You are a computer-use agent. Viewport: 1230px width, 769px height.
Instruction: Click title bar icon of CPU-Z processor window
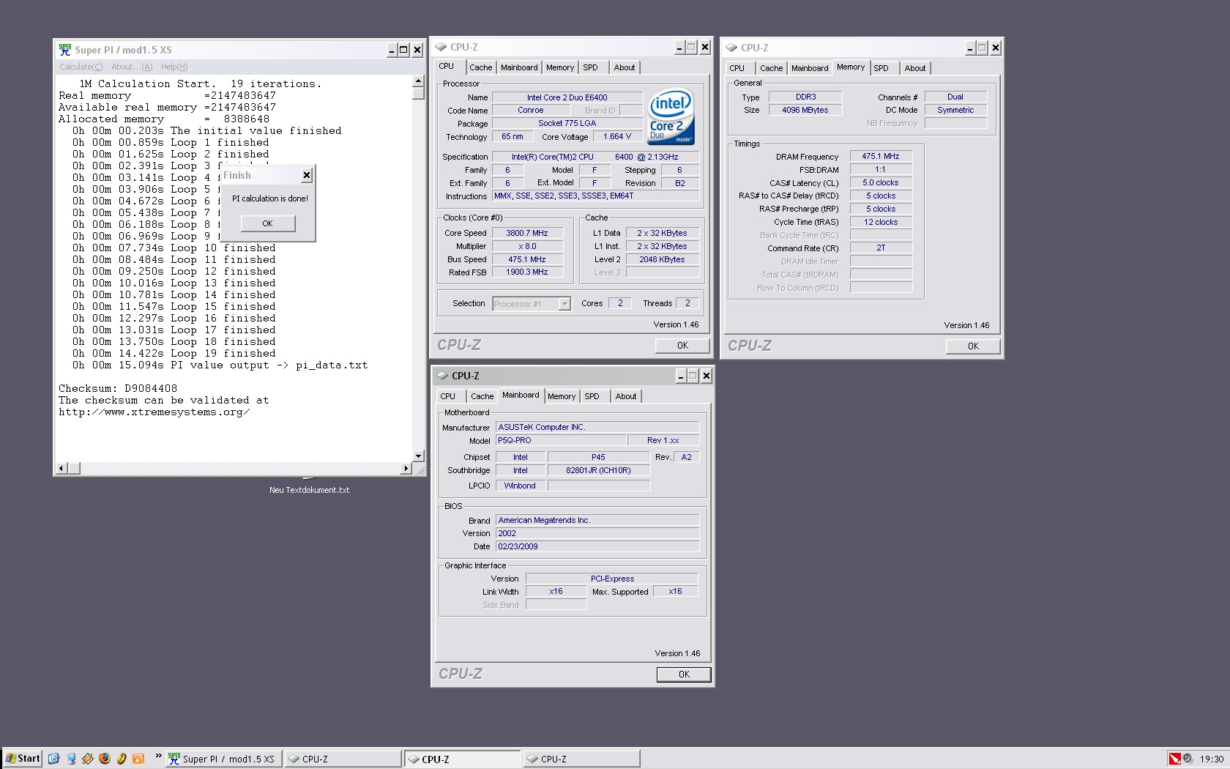click(x=441, y=47)
